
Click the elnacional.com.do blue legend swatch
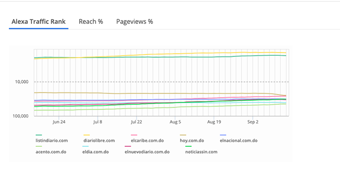[x=223, y=135]
